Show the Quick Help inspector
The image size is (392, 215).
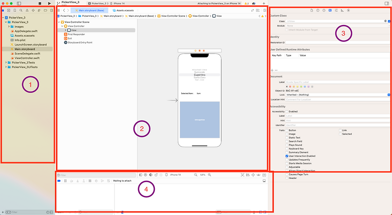324,10
